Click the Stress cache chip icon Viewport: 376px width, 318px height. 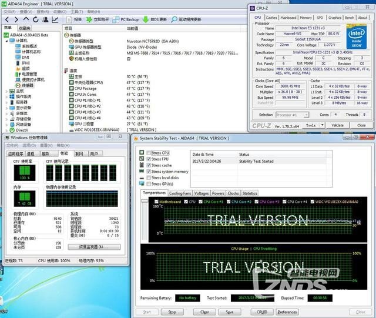142,165
